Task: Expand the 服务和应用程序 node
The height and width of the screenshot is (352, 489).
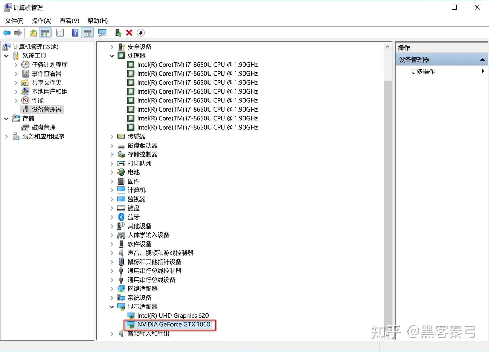Action: [6, 136]
